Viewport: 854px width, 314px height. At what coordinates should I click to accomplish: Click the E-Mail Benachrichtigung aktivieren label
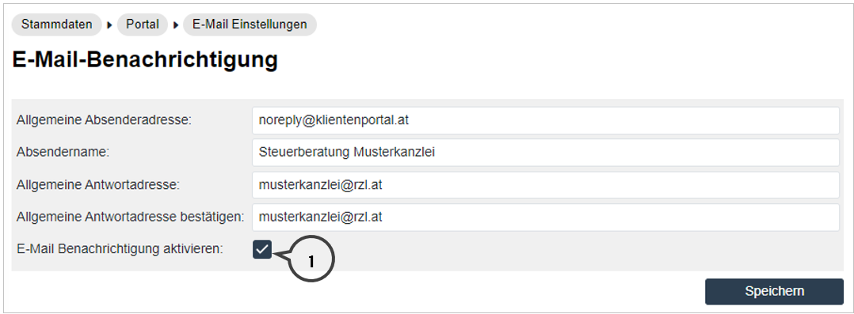120,249
